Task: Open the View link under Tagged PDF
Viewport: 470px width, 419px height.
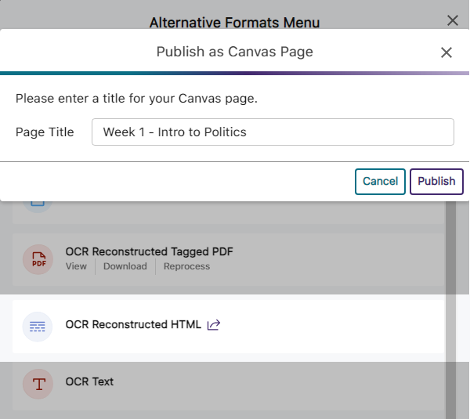Action: tap(76, 266)
